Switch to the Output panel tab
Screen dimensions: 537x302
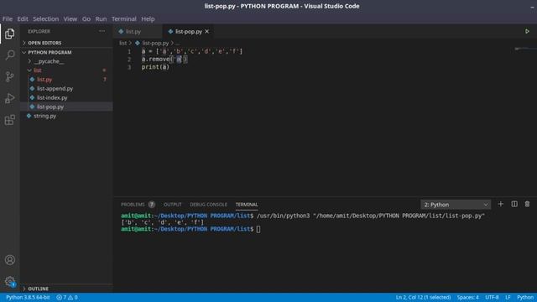click(x=172, y=205)
